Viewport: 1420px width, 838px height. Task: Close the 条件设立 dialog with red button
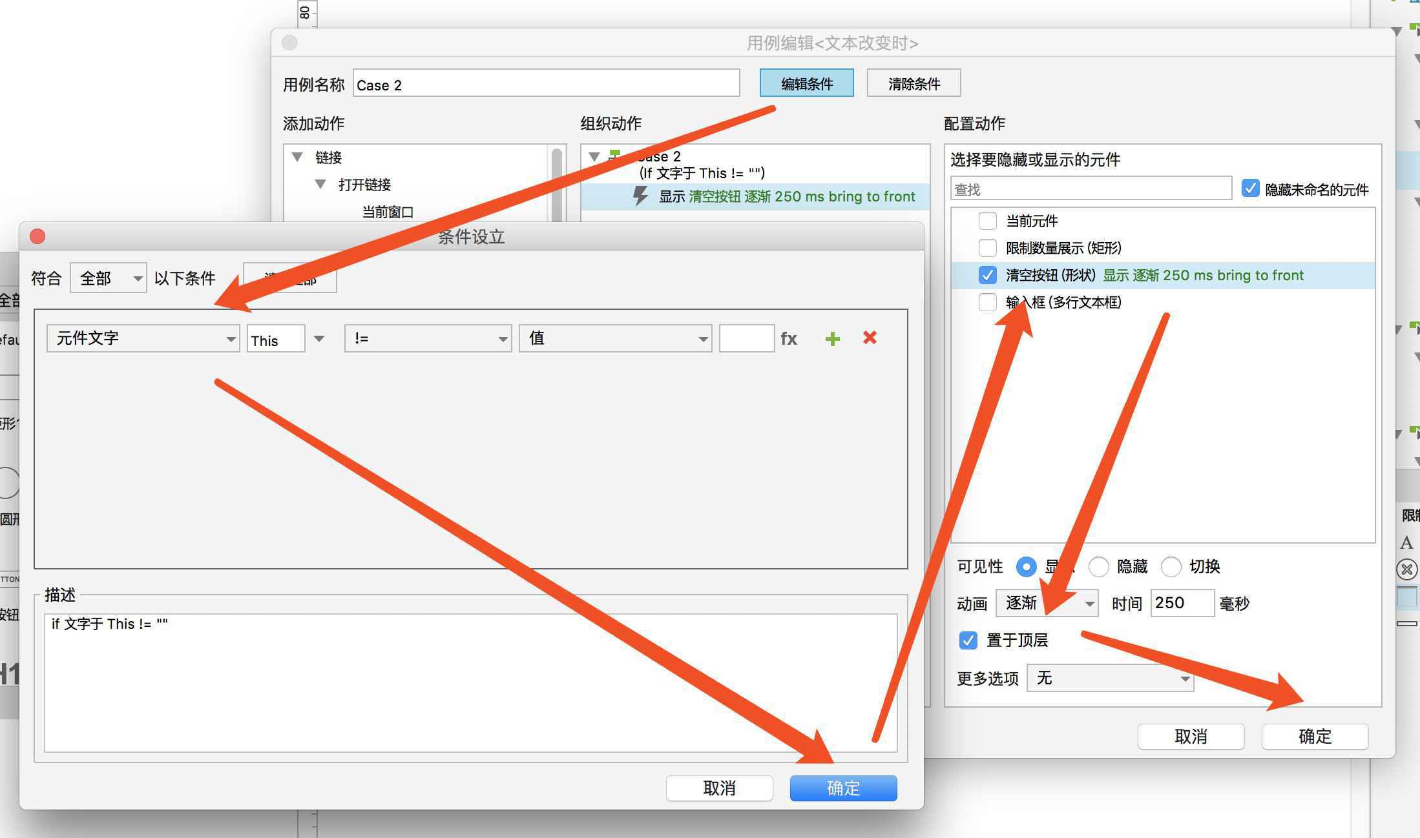click(37, 236)
